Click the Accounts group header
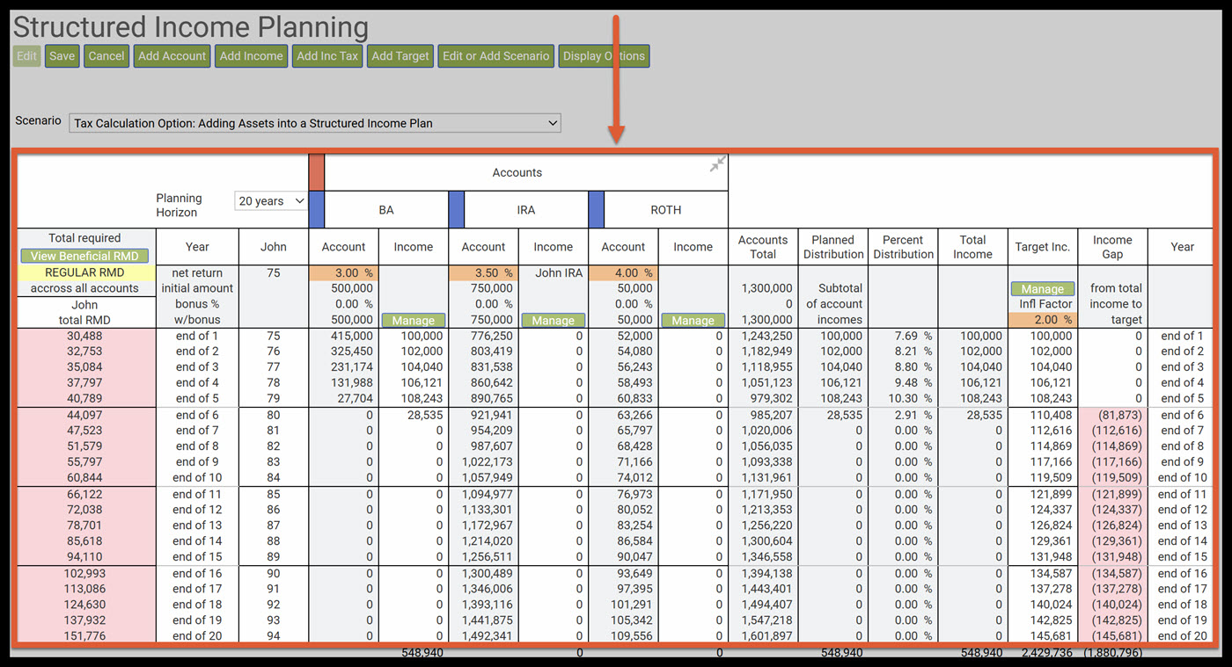The width and height of the screenshot is (1232, 667). pos(517,172)
